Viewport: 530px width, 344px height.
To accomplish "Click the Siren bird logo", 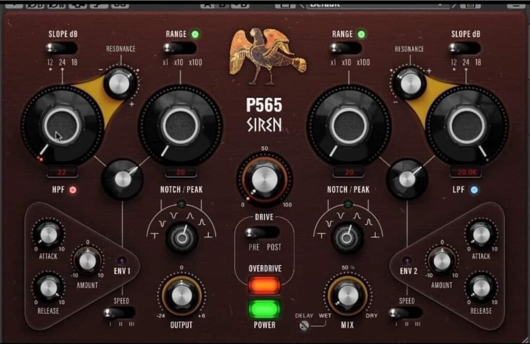I will pos(267,56).
